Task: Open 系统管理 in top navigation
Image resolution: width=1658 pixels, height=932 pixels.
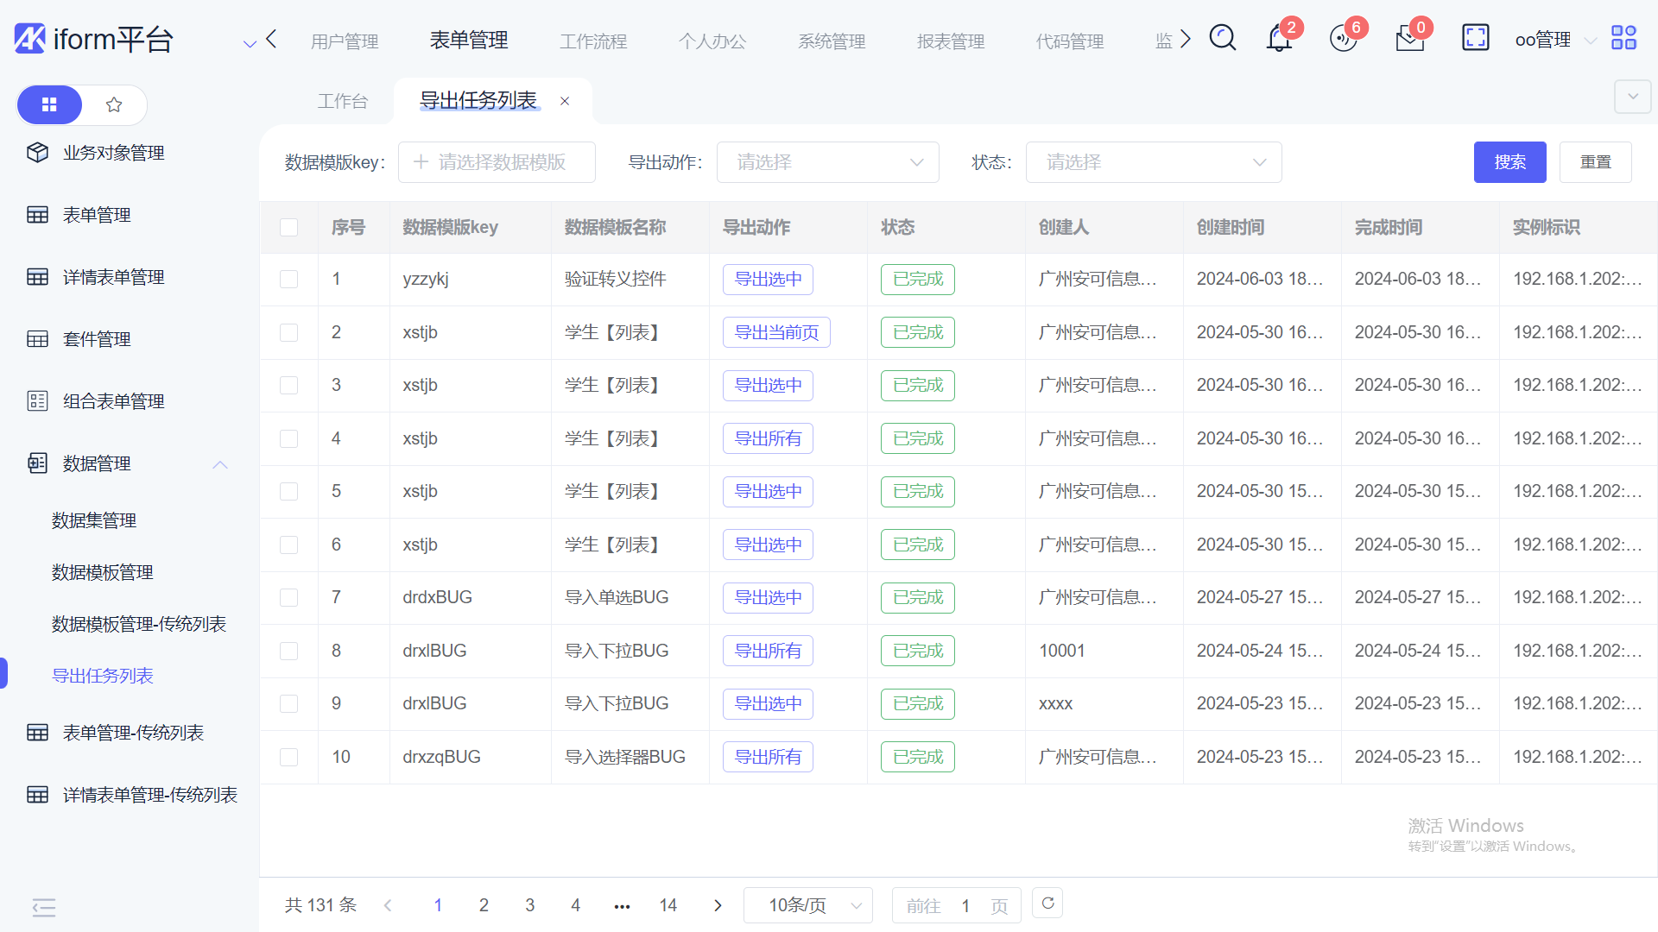Action: (831, 41)
